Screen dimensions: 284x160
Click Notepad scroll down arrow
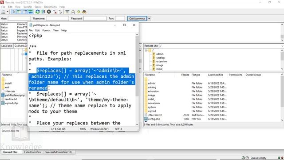tap(137, 124)
